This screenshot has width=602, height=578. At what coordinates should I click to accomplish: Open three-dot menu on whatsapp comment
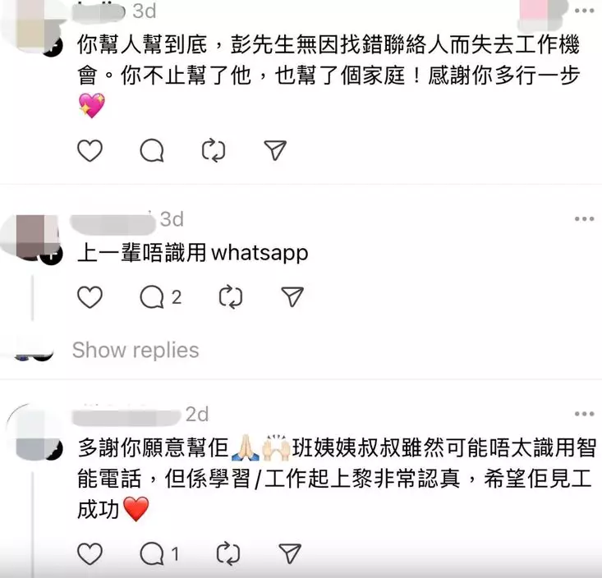(584, 219)
